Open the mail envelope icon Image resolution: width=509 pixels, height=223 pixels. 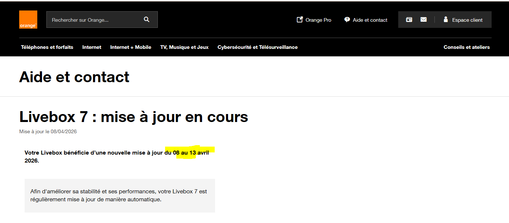tap(424, 20)
